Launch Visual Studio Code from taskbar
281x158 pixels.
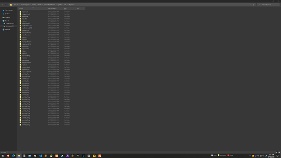pos(40,156)
